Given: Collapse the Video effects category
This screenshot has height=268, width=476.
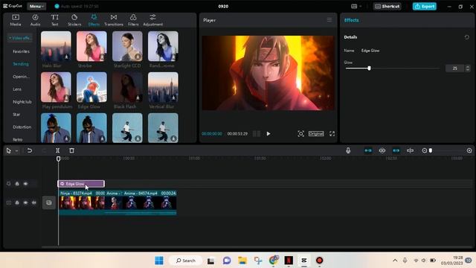Looking at the screenshot, I should [x=20, y=38].
